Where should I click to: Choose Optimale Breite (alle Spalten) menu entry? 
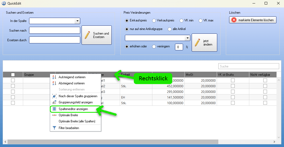77,121
